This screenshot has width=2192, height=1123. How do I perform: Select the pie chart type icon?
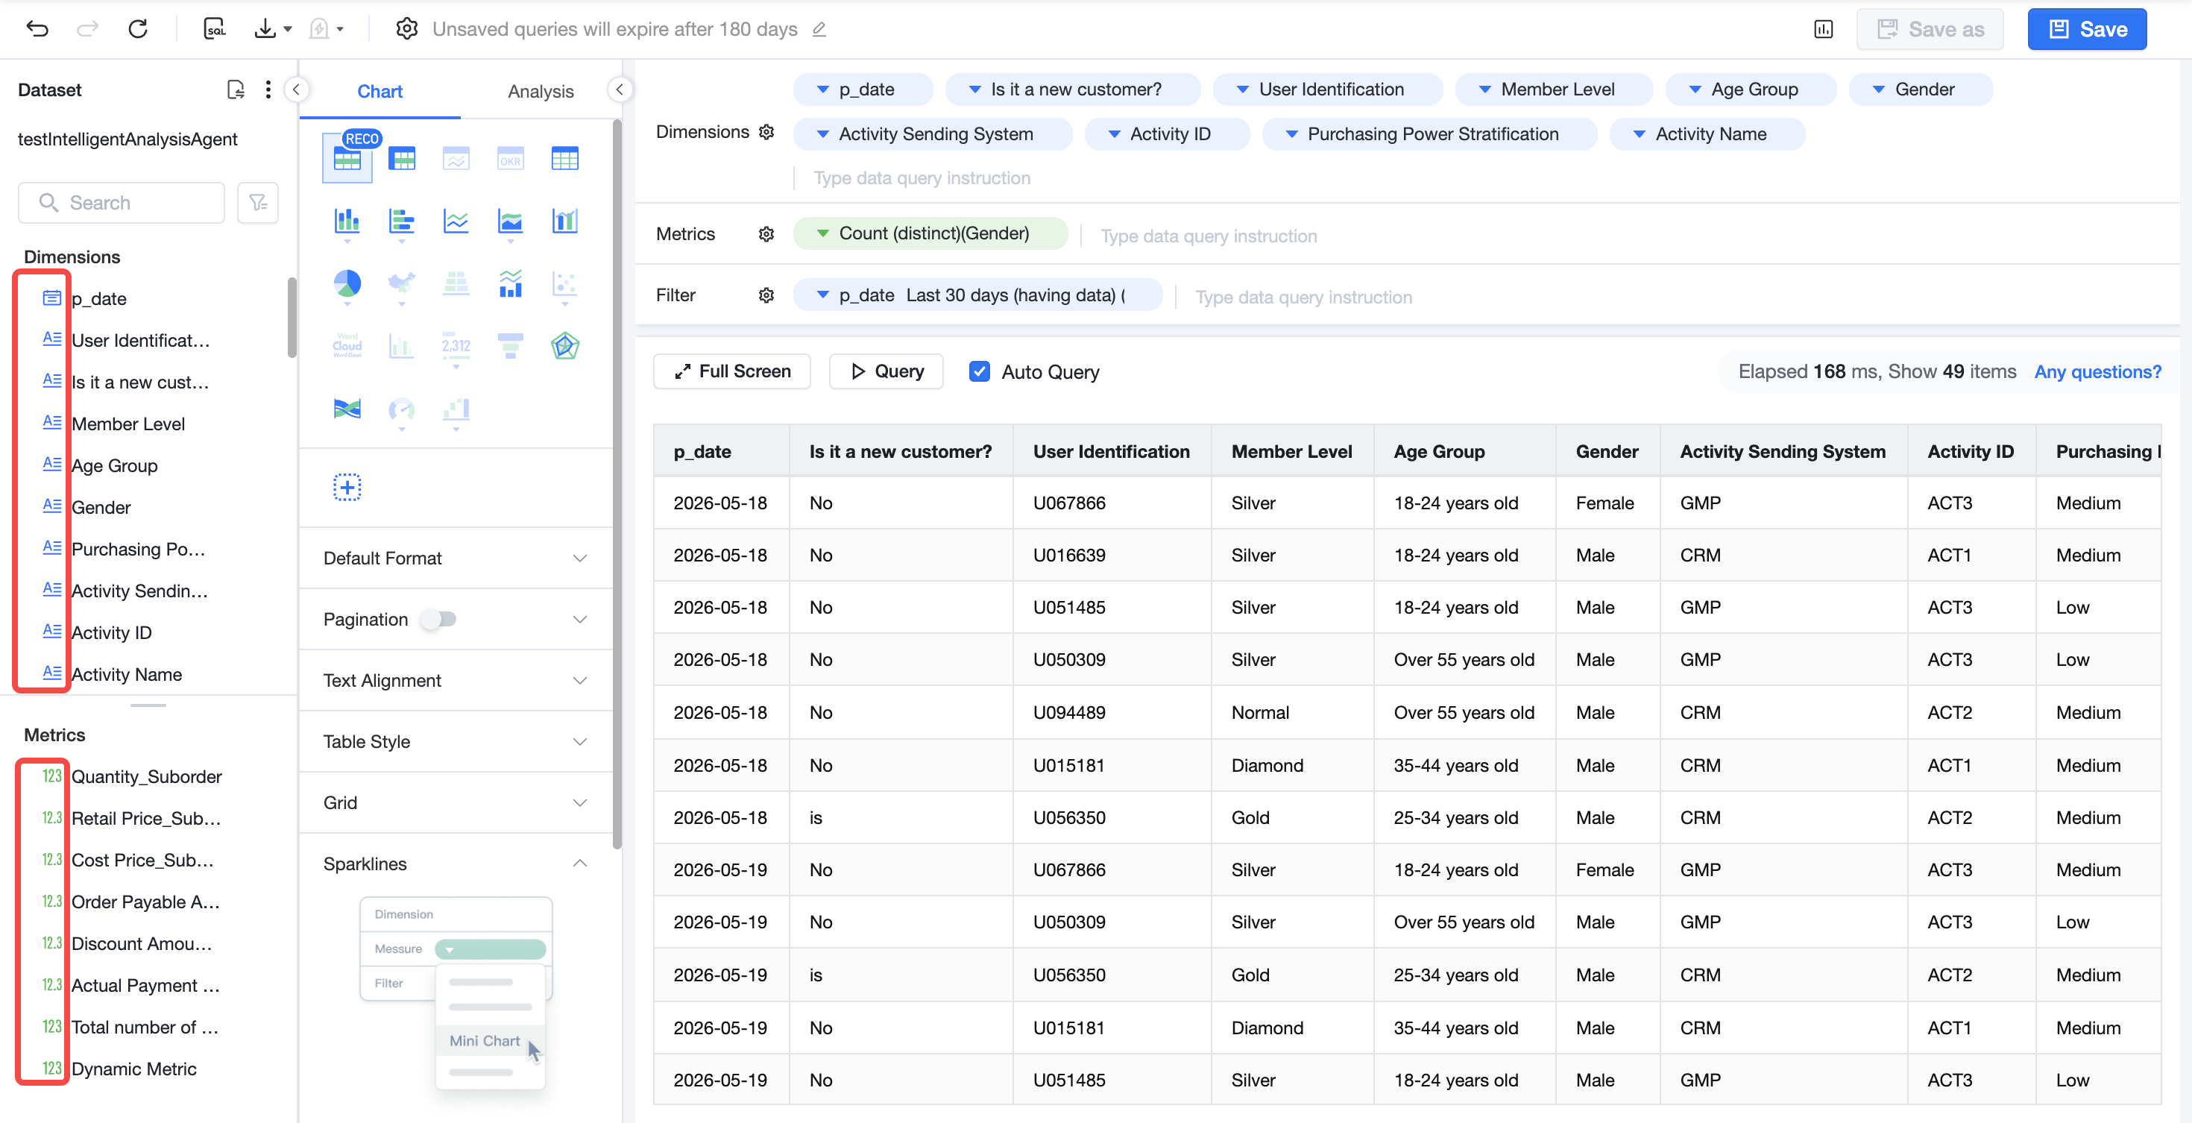(x=347, y=283)
